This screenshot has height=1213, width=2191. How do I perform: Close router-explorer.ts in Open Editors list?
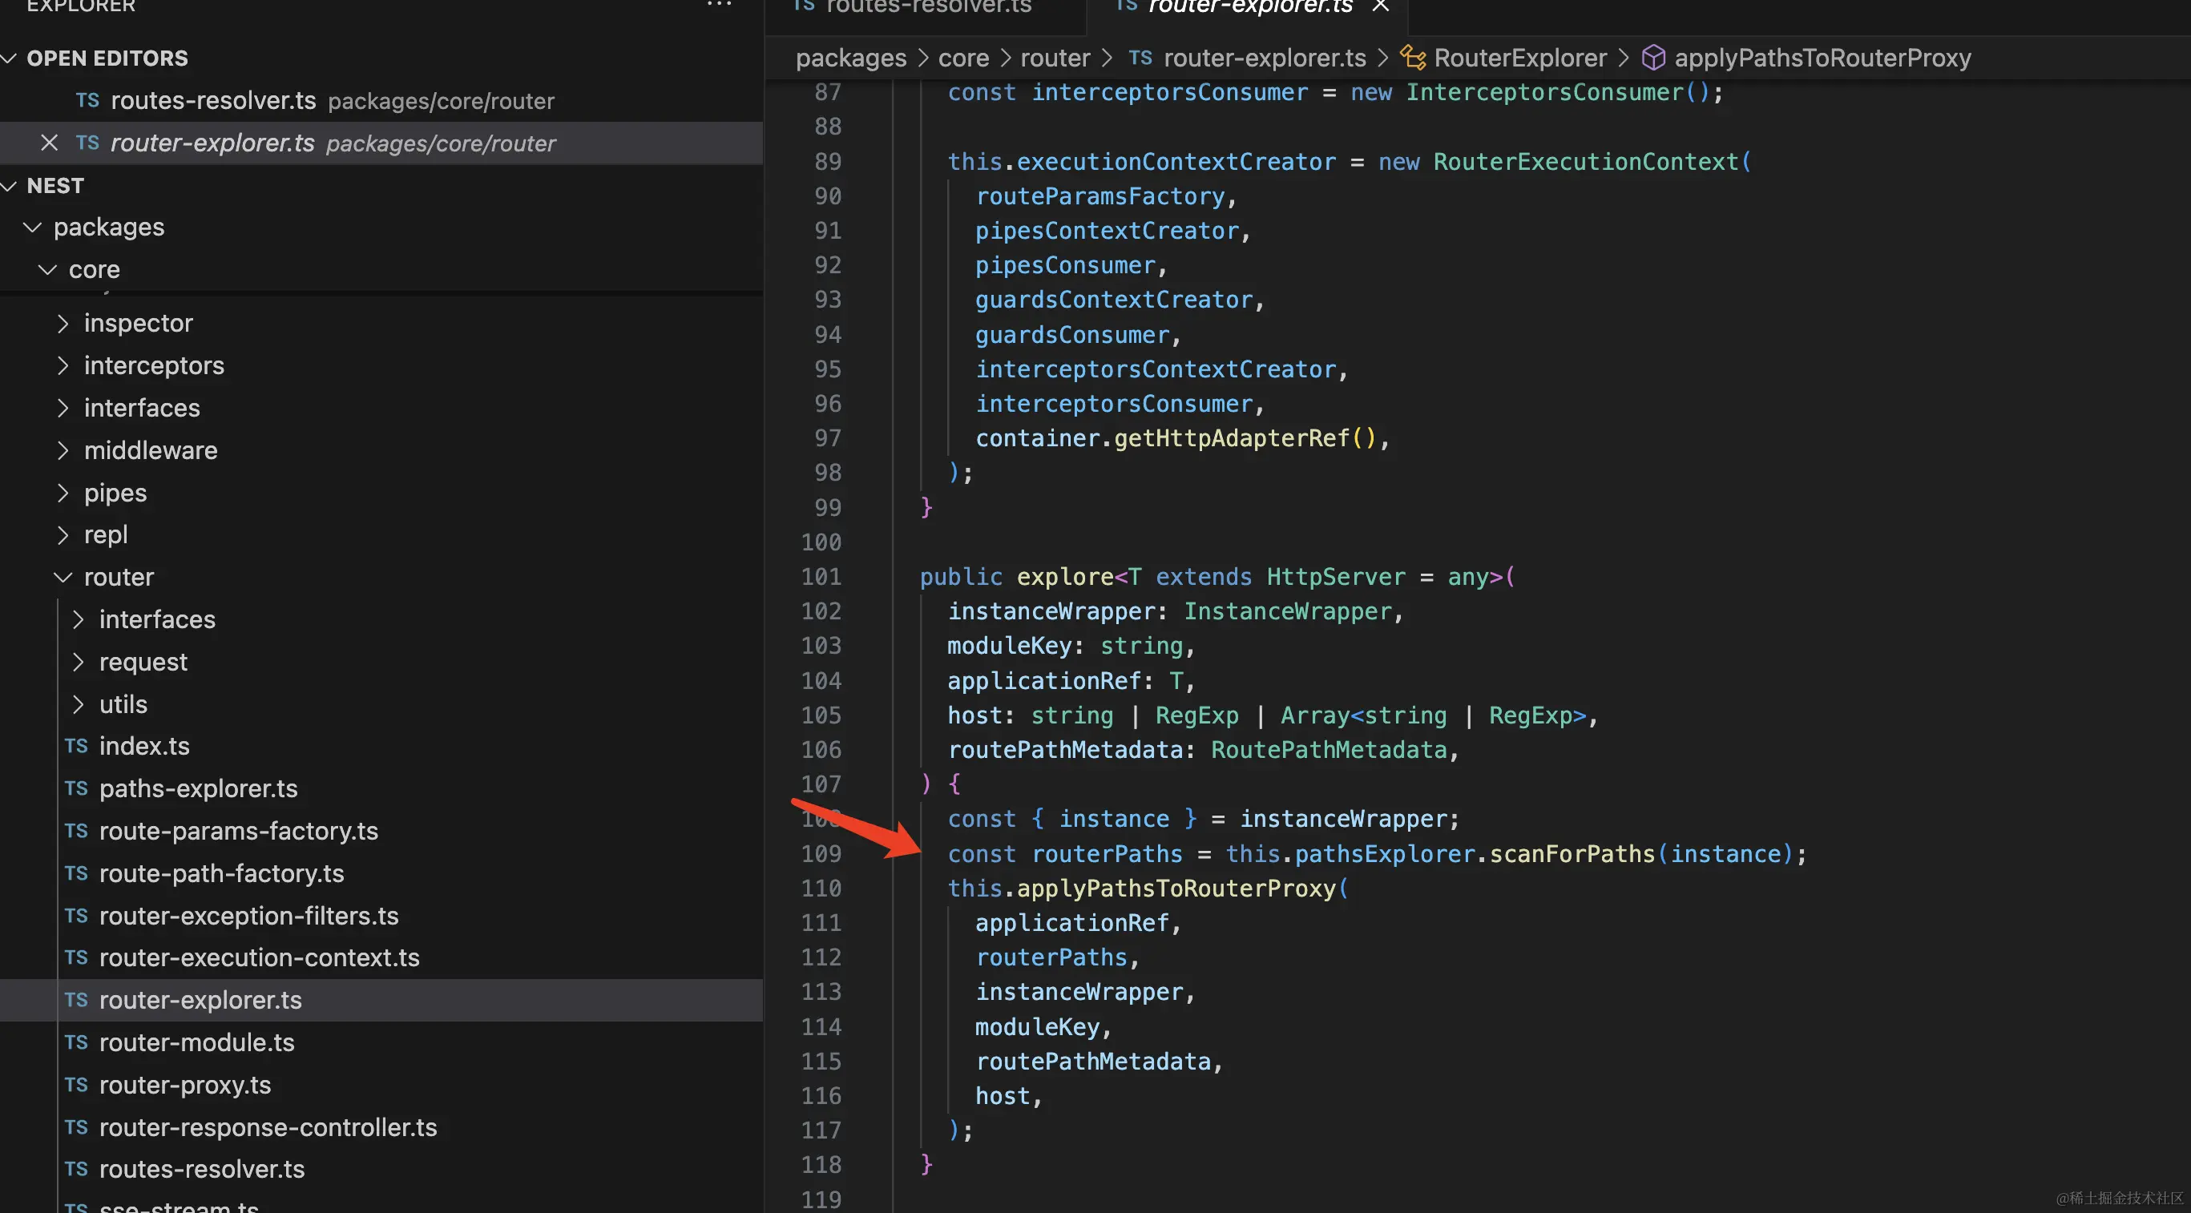tap(50, 143)
